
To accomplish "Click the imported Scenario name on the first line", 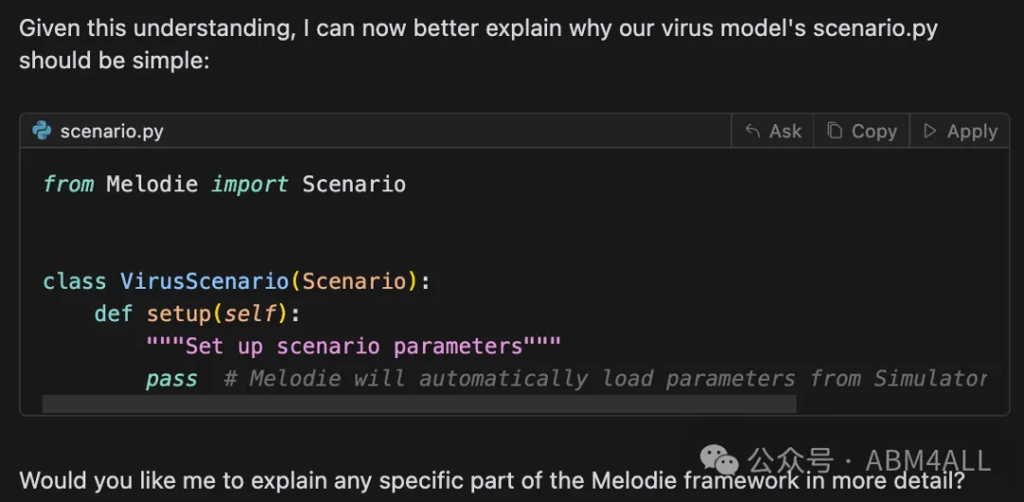I will (x=354, y=184).
